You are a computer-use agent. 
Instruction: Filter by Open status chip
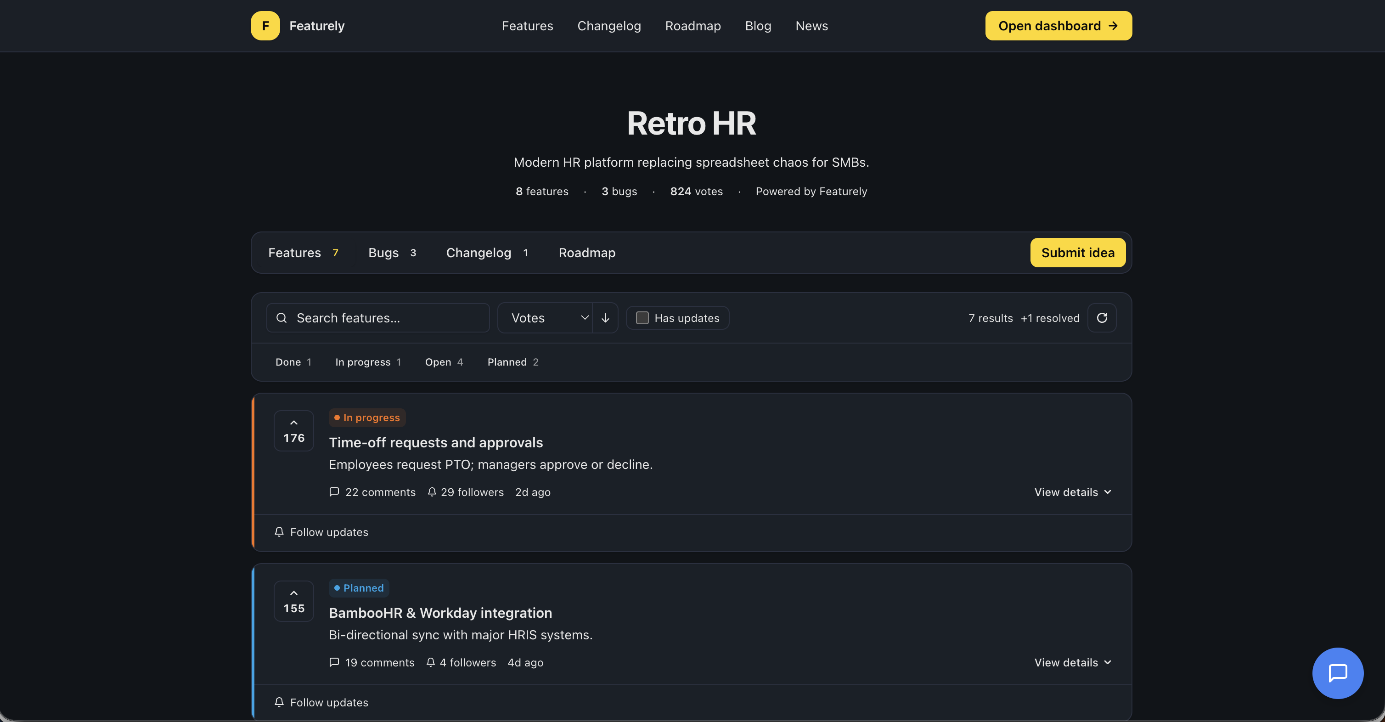444,362
